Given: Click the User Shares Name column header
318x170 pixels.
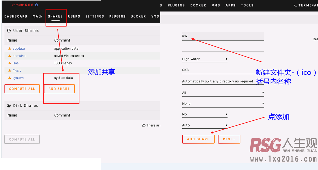Looking at the screenshot, I should 12,40.
